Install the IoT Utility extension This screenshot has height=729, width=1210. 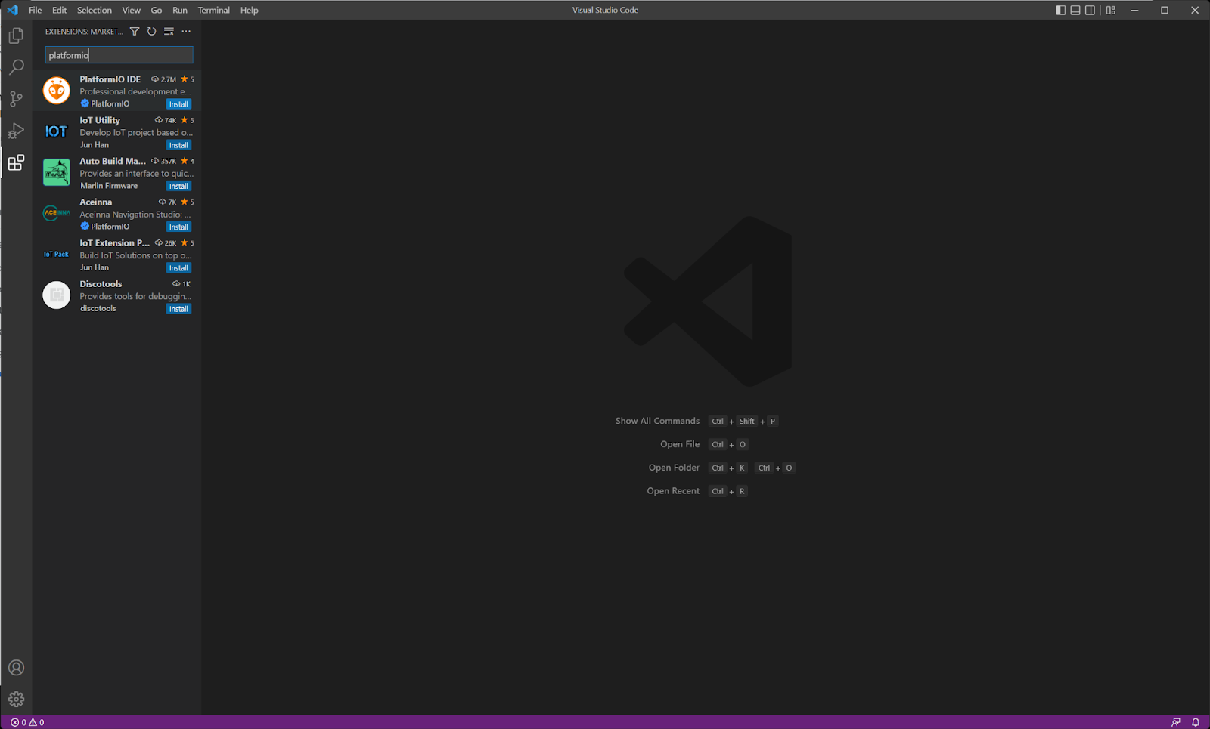tap(178, 145)
